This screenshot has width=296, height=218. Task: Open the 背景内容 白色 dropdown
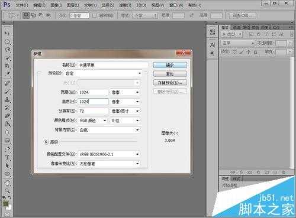109,130
